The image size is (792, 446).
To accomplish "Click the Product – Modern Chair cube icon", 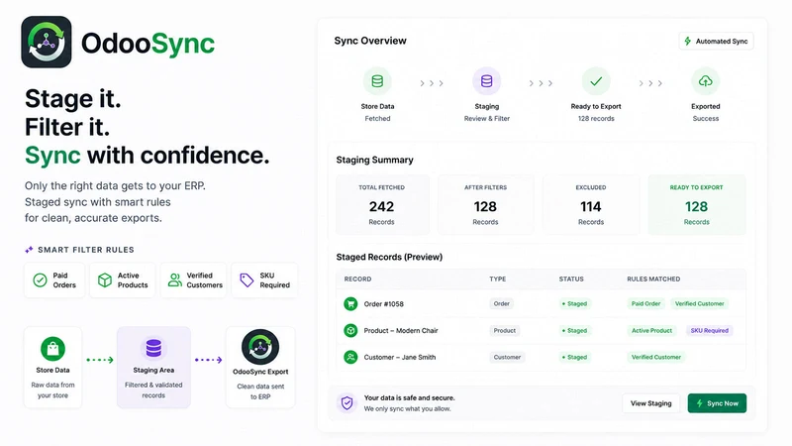I will (x=350, y=331).
